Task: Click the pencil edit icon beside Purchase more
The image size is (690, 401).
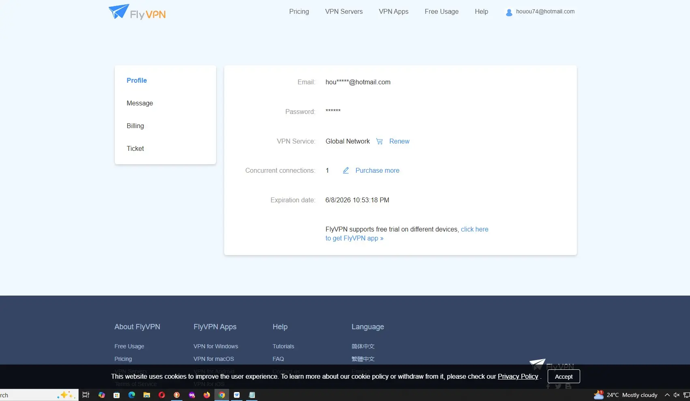Action: click(346, 171)
